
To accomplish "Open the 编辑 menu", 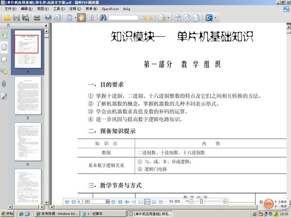I will tap(27, 9).
